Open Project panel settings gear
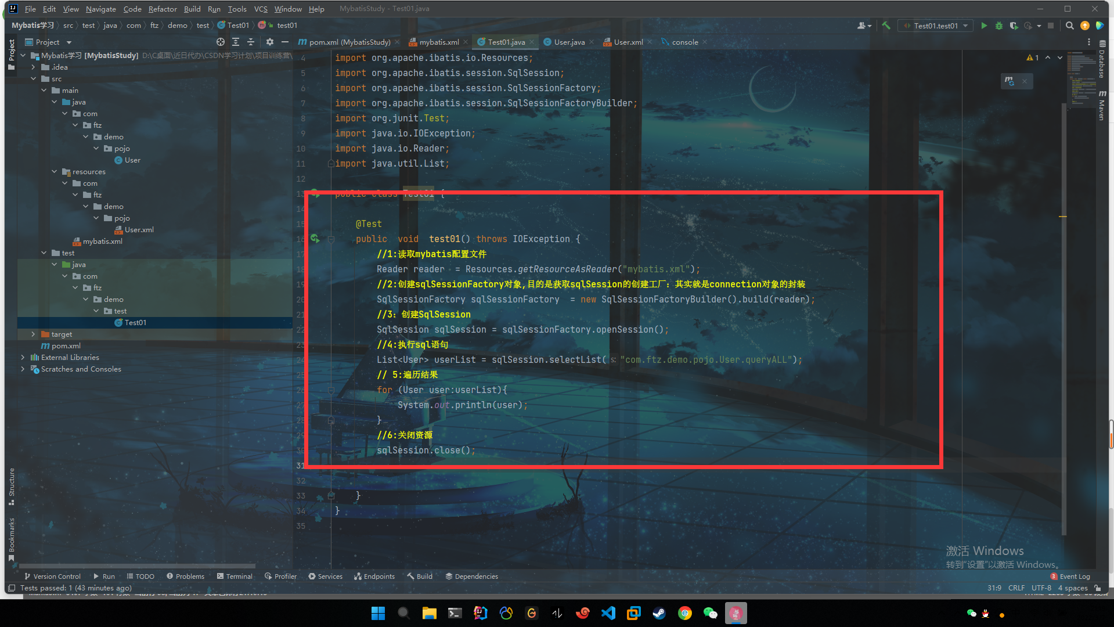The width and height of the screenshot is (1114, 627). point(270,42)
